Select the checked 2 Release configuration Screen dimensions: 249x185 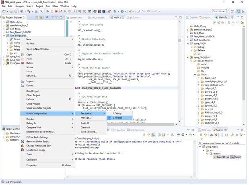point(117,118)
